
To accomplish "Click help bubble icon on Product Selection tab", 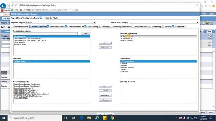I will (48, 26).
